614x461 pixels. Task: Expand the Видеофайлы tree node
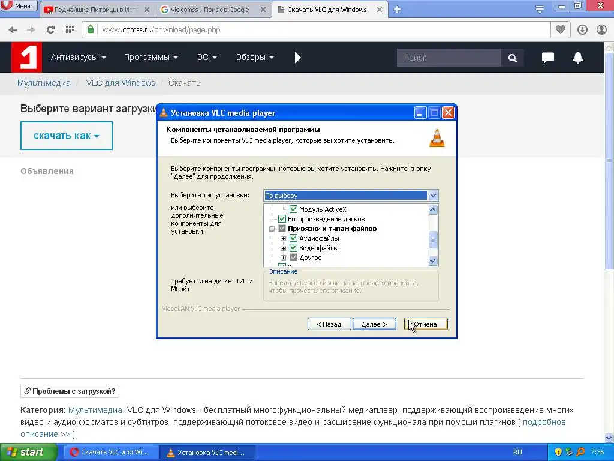(283, 248)
